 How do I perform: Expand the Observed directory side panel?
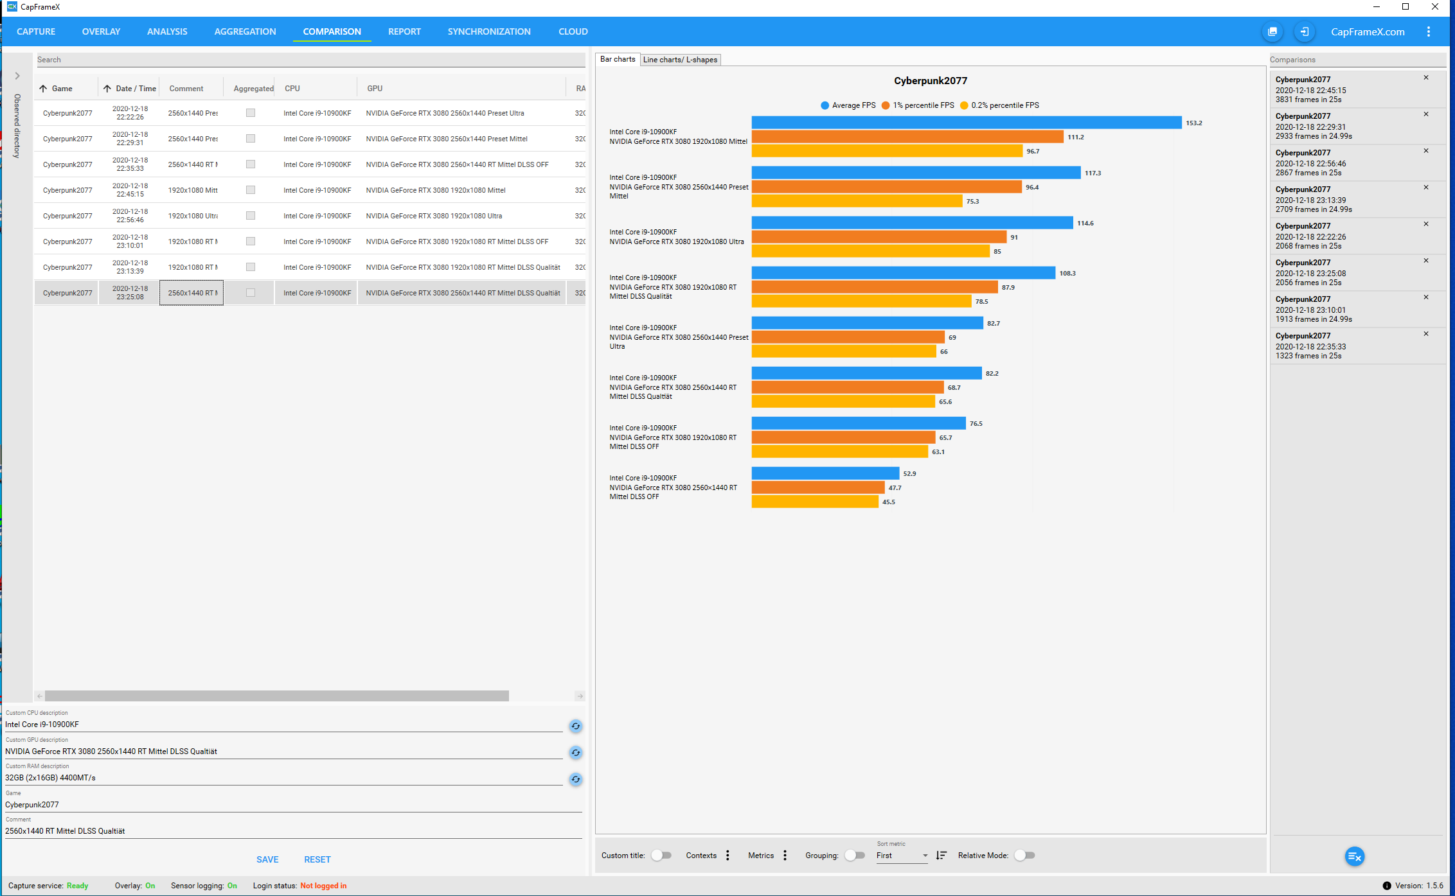[17, 76]
